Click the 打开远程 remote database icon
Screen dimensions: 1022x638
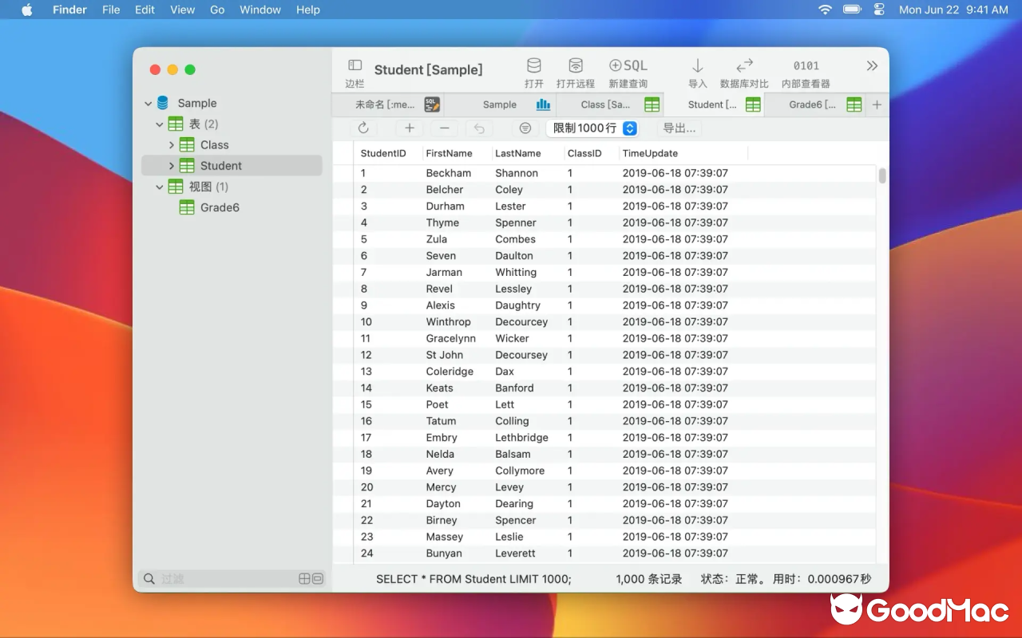576,65
